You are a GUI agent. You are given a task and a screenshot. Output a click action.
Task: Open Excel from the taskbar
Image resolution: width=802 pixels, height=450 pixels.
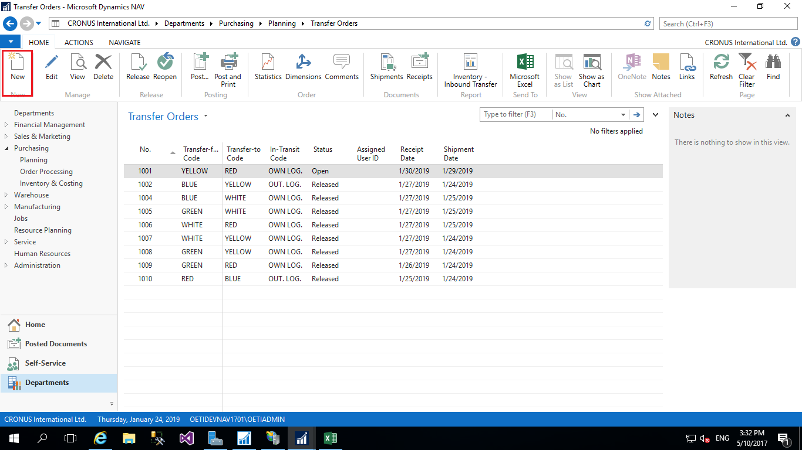[x=330, y=438]
